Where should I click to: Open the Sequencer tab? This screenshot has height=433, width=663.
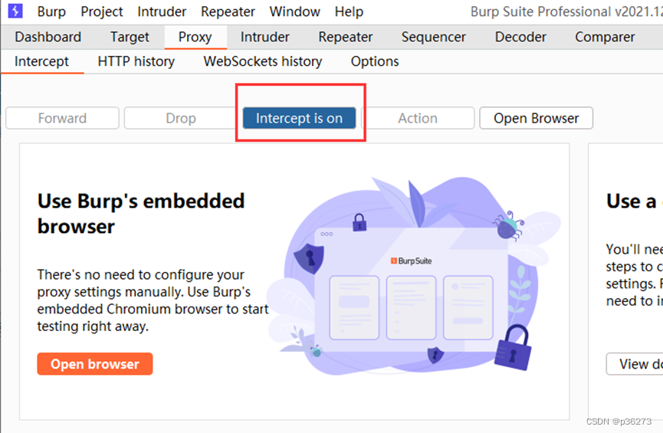pyautogui.click(x=433, y=38)
